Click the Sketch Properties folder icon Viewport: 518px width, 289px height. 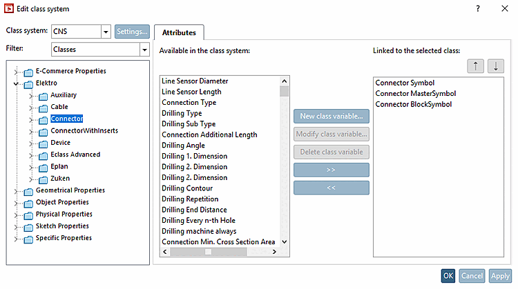tap(28, 227)
